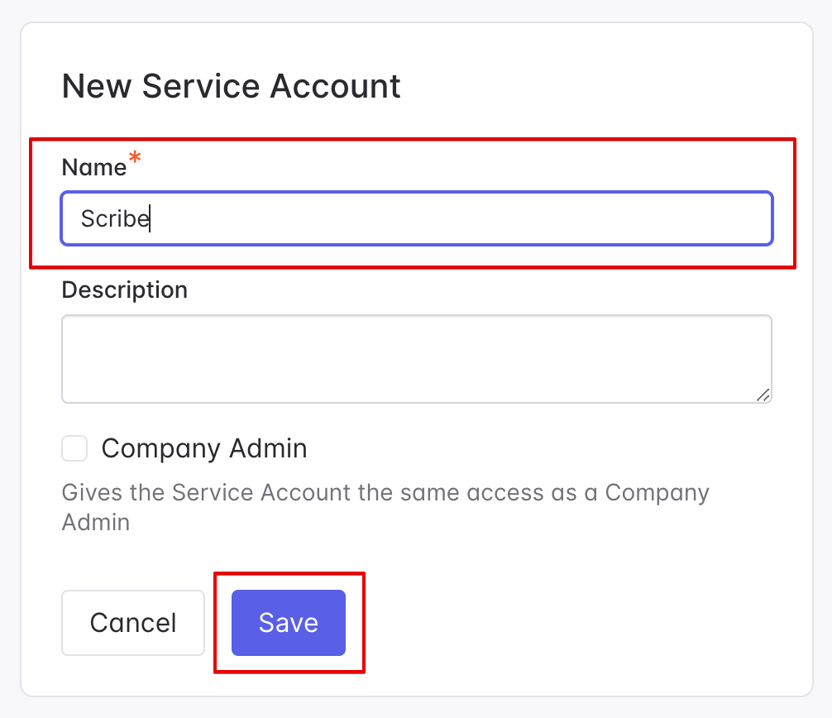Click "Service Account" within the helper text
The height and width of the screenshot is (718, 832).
(x=261, y=493)
